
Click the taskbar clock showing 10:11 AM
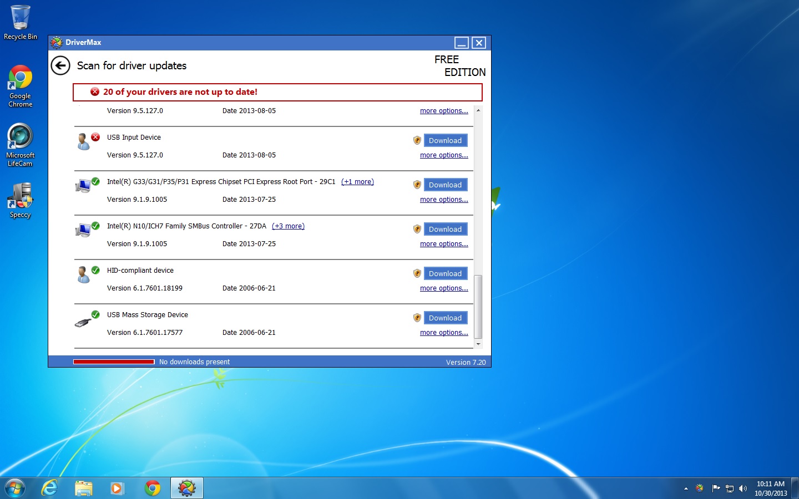click(x=771, y=488)
